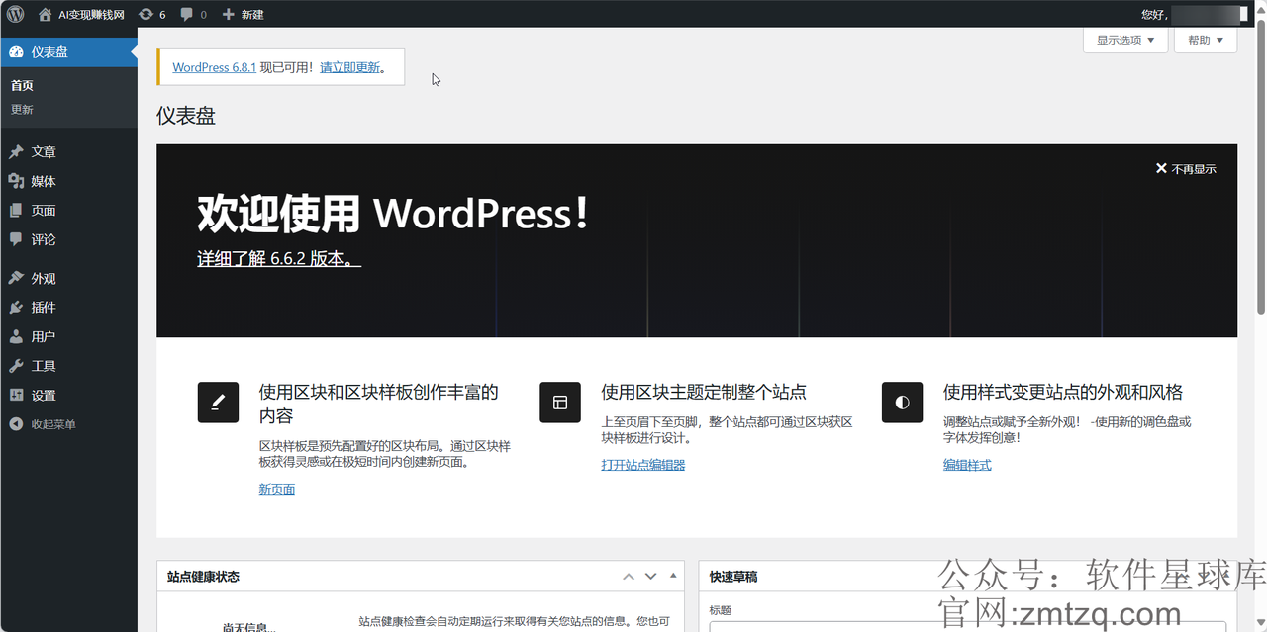This screenshot has width=1267, height=632.
Task: Click the 请立即更新 link
Action: click(x=350, y=67)
